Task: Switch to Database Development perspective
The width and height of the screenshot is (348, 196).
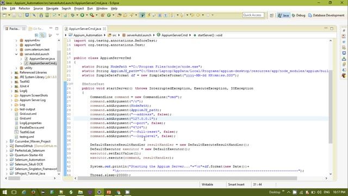Action: point(326,15)
